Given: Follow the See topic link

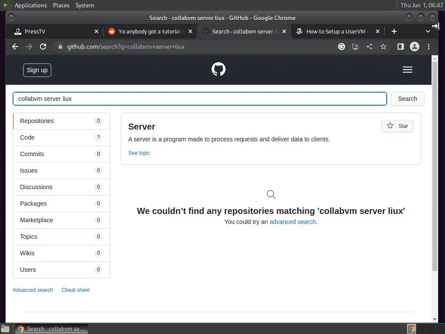Looking at the screenshot, I should click(x=139, y=153).
